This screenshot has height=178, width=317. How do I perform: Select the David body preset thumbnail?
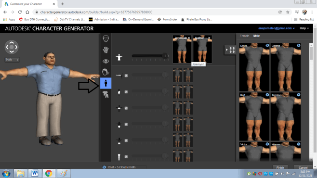[x=254, y=67]
